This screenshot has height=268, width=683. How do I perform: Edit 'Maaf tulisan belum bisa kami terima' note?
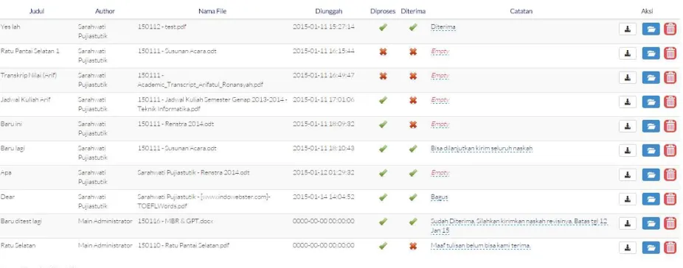(481, 246)
